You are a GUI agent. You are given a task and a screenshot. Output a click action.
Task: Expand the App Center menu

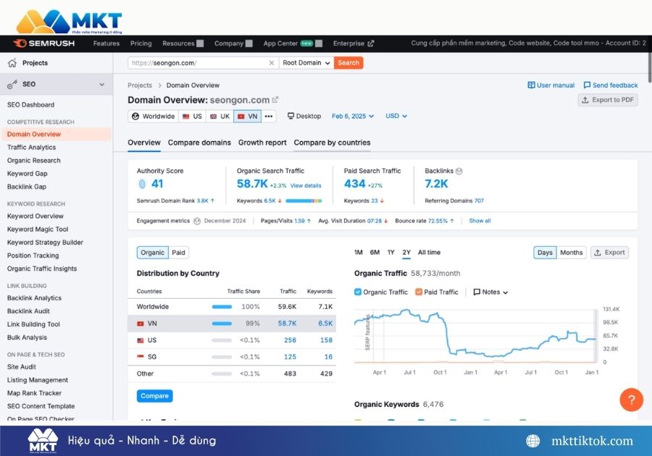(293, 43)
